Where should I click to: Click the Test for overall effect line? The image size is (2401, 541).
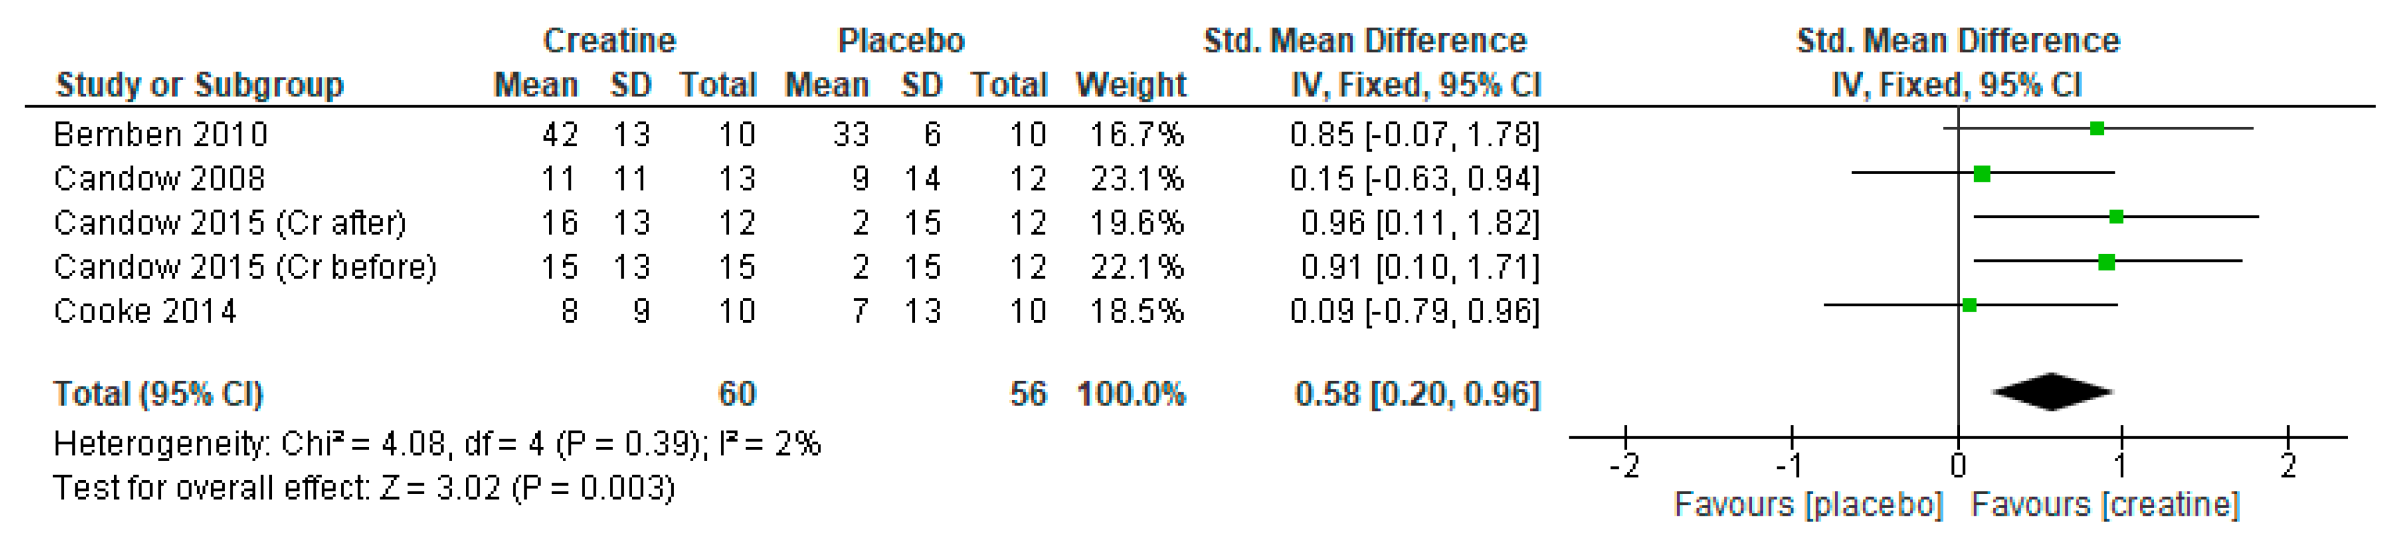click(x=363, y=488)
